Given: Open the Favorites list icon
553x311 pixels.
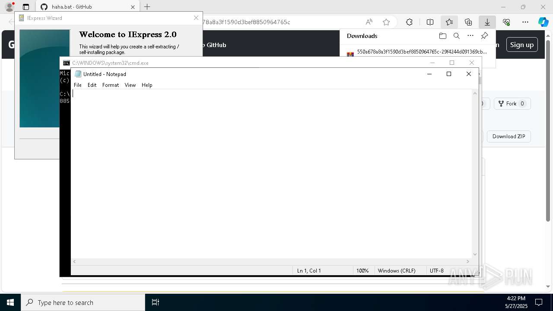Looking at the screenshot, I should [x=449, y=22].
